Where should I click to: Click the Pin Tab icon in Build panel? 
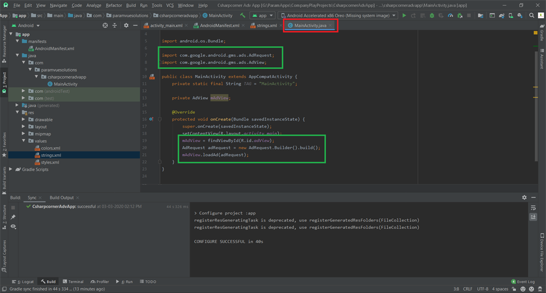(x=13, y=217)
